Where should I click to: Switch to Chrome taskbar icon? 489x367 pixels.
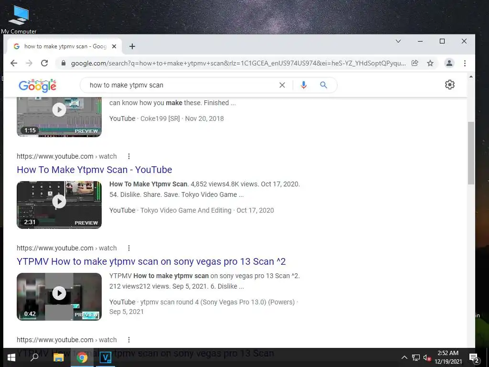(x=82, y=357)
